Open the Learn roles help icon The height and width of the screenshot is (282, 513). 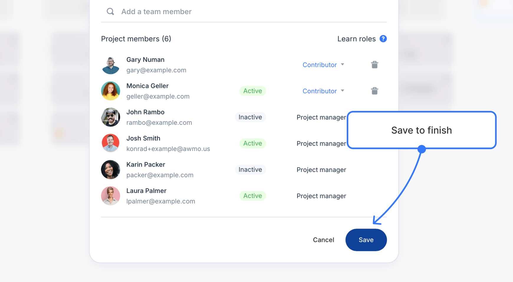tap(383, 39)
